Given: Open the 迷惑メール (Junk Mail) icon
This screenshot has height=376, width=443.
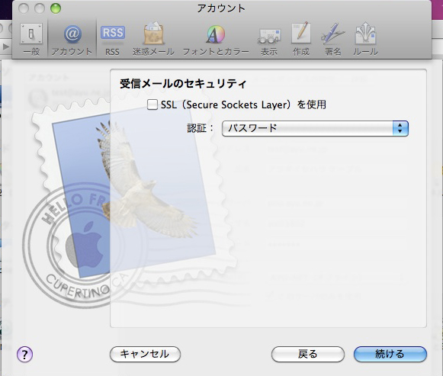Looking at the screenshot, I should coord(153,39).
